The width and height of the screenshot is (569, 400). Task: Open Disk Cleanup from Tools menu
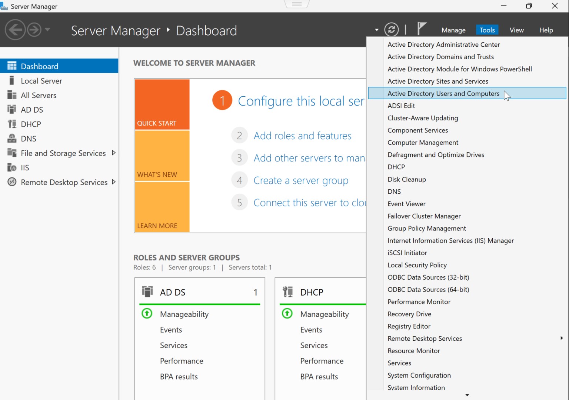click(x=467, y=179)
